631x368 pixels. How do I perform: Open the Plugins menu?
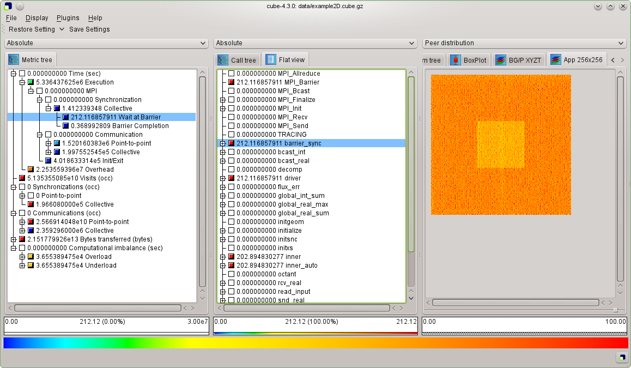coord(68,17)
